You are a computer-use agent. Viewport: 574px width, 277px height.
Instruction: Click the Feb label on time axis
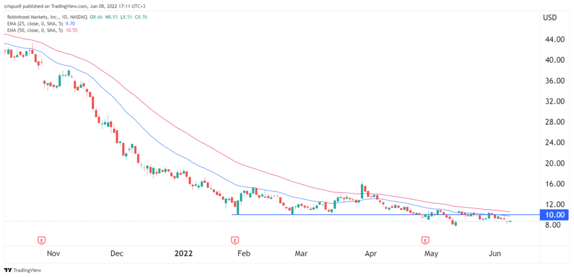click(243, 253)
